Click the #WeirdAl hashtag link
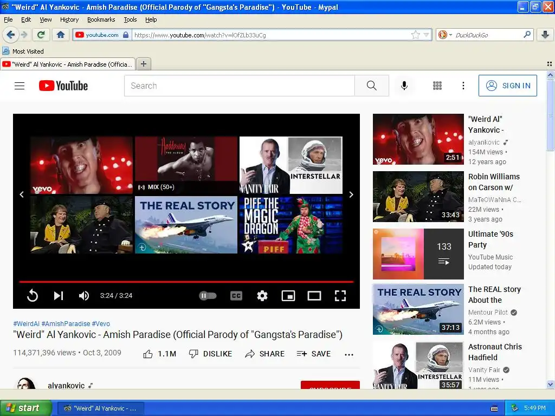Viewport: 555px width, 416px height. [x=27, y=324]
